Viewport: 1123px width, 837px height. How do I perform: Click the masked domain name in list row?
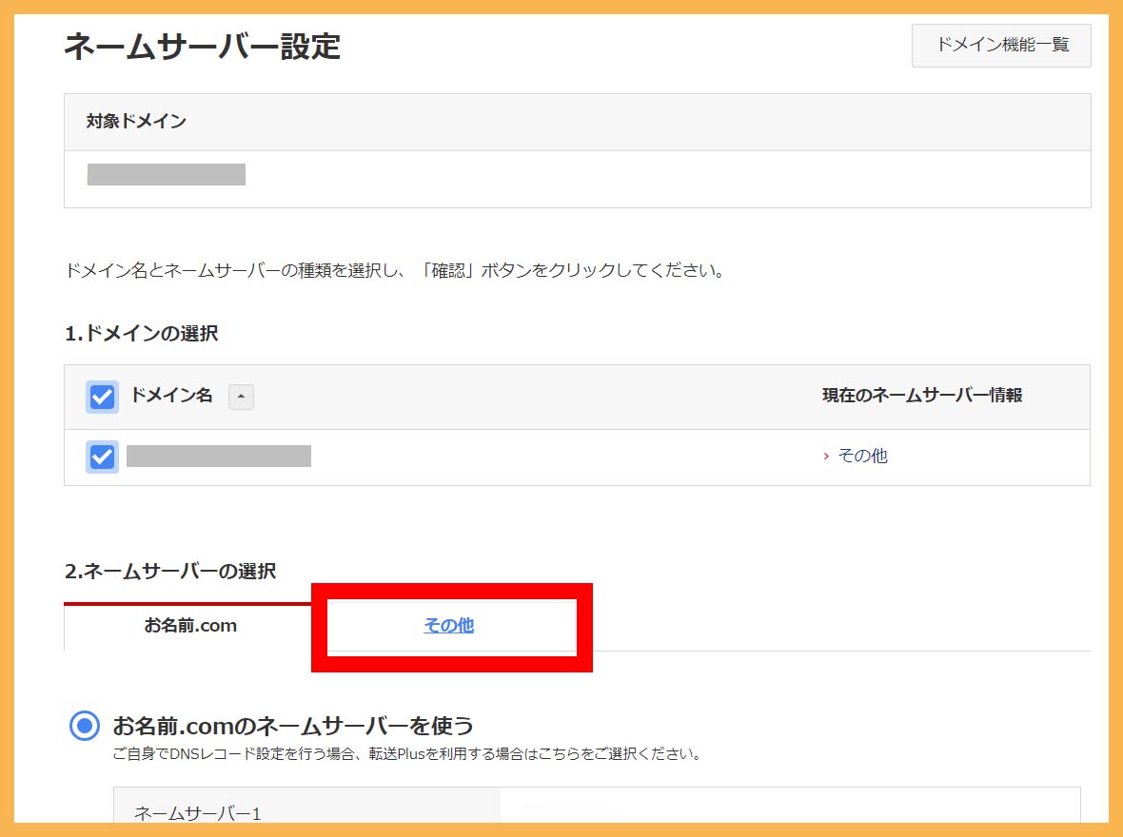[x=219, y=457]
